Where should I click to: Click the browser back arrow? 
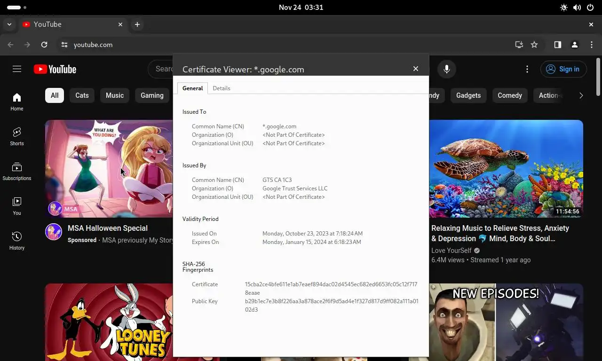[10, 45]
